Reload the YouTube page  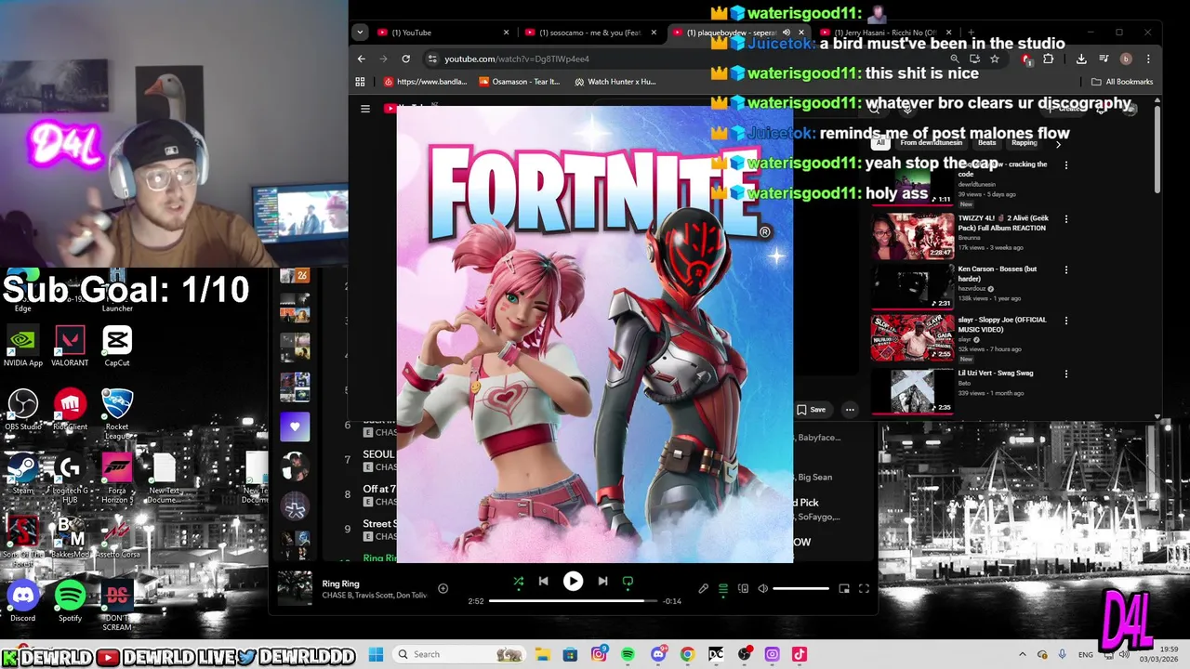pyautogui.click(x=406, y=59)
